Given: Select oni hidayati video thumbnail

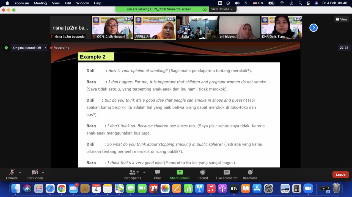Looking at the screenshot, I should click(239, 28).
